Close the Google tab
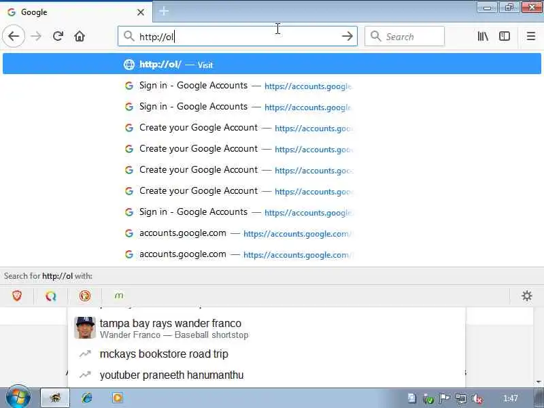The width and height of the screenshot is (544, 408). click(141, 12)
